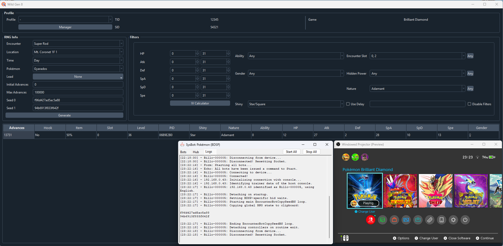503x246 pixels.
Task: Open Nintendo Switch Online red icon
Action: click(x=371, y=220)
